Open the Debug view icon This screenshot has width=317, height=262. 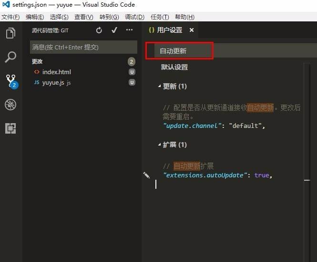coord(10,105)
